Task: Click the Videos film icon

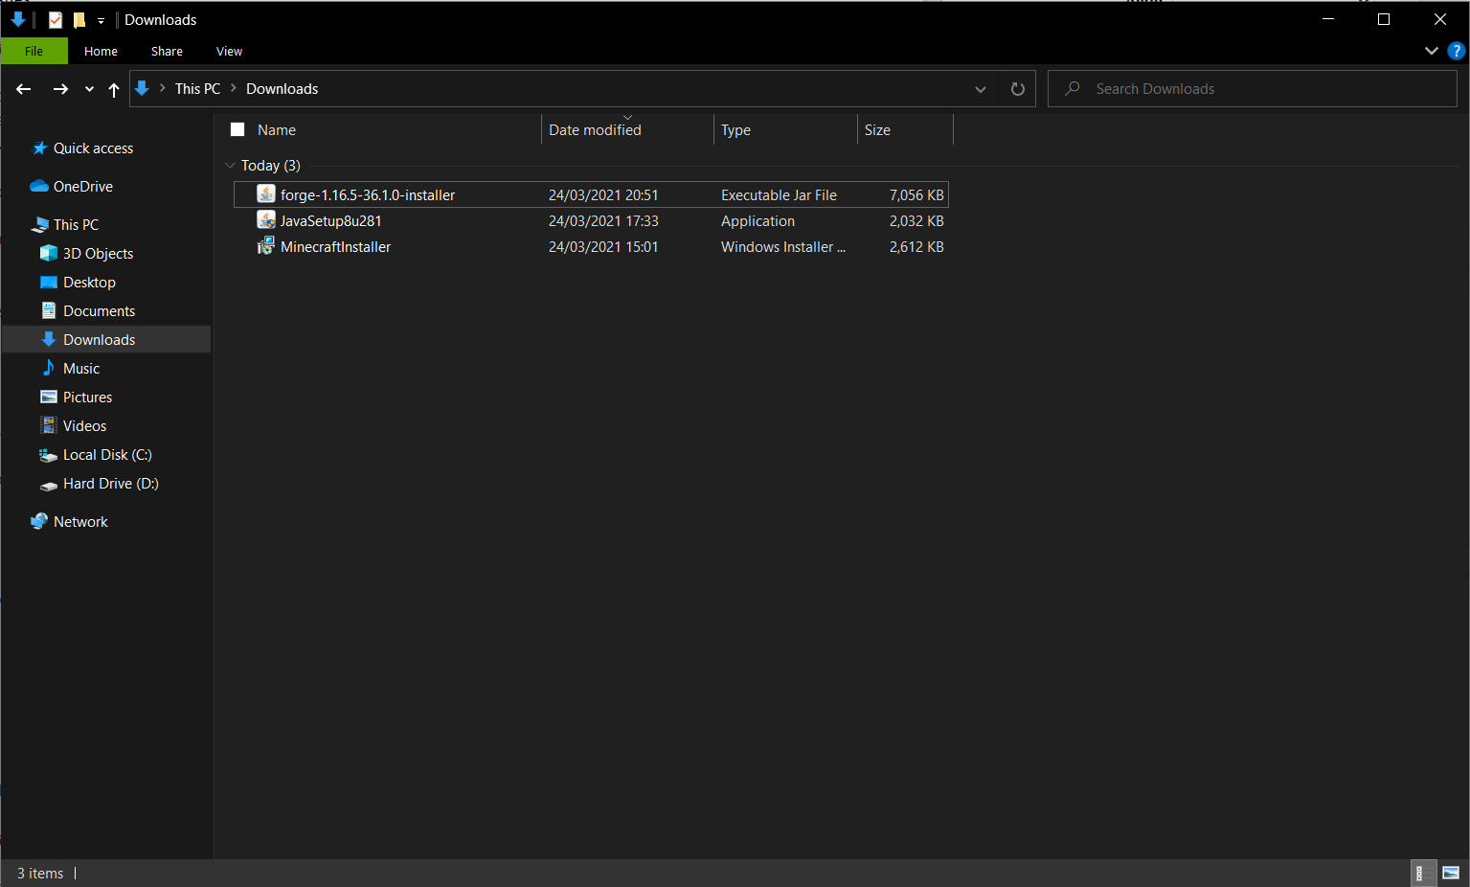Action: (x=49, y=425)
